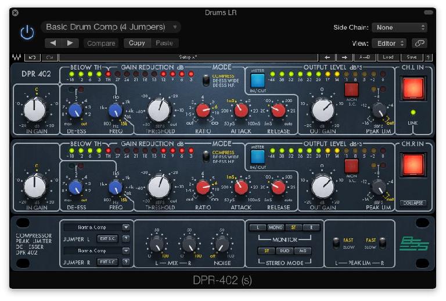This screenshot has width=446, height=301.
Task: Click the L MIX knob
Action: click(157, 244)
